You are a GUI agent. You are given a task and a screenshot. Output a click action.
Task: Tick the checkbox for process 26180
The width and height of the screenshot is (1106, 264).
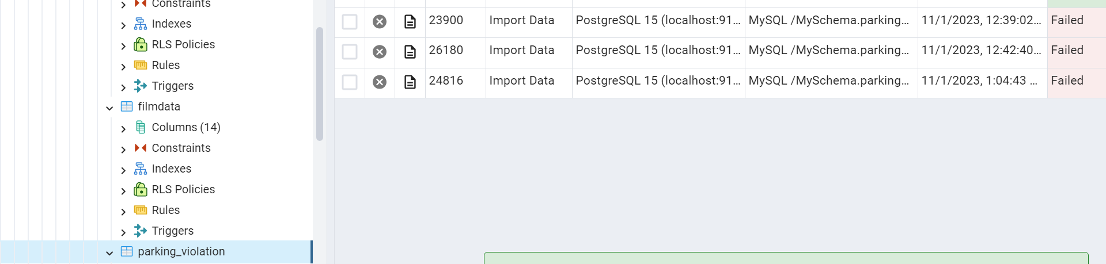tap(350, 52)
